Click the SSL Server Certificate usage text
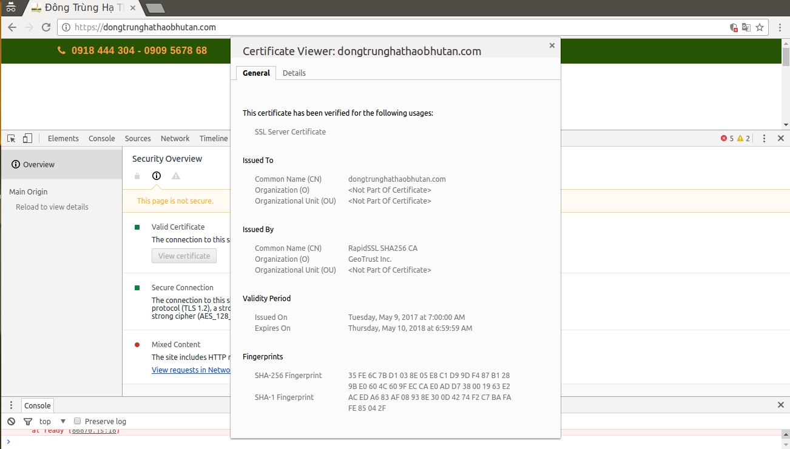This screenshot has height=449, width=790. [x=290, y=131]
